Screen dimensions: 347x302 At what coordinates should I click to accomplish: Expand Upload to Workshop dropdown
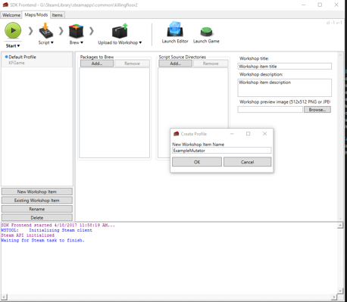tap(140, 42)
